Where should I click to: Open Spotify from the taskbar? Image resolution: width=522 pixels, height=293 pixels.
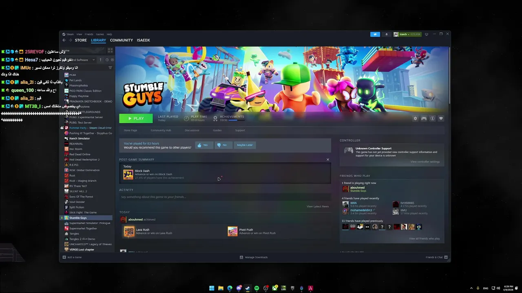(x=257, y=288)
